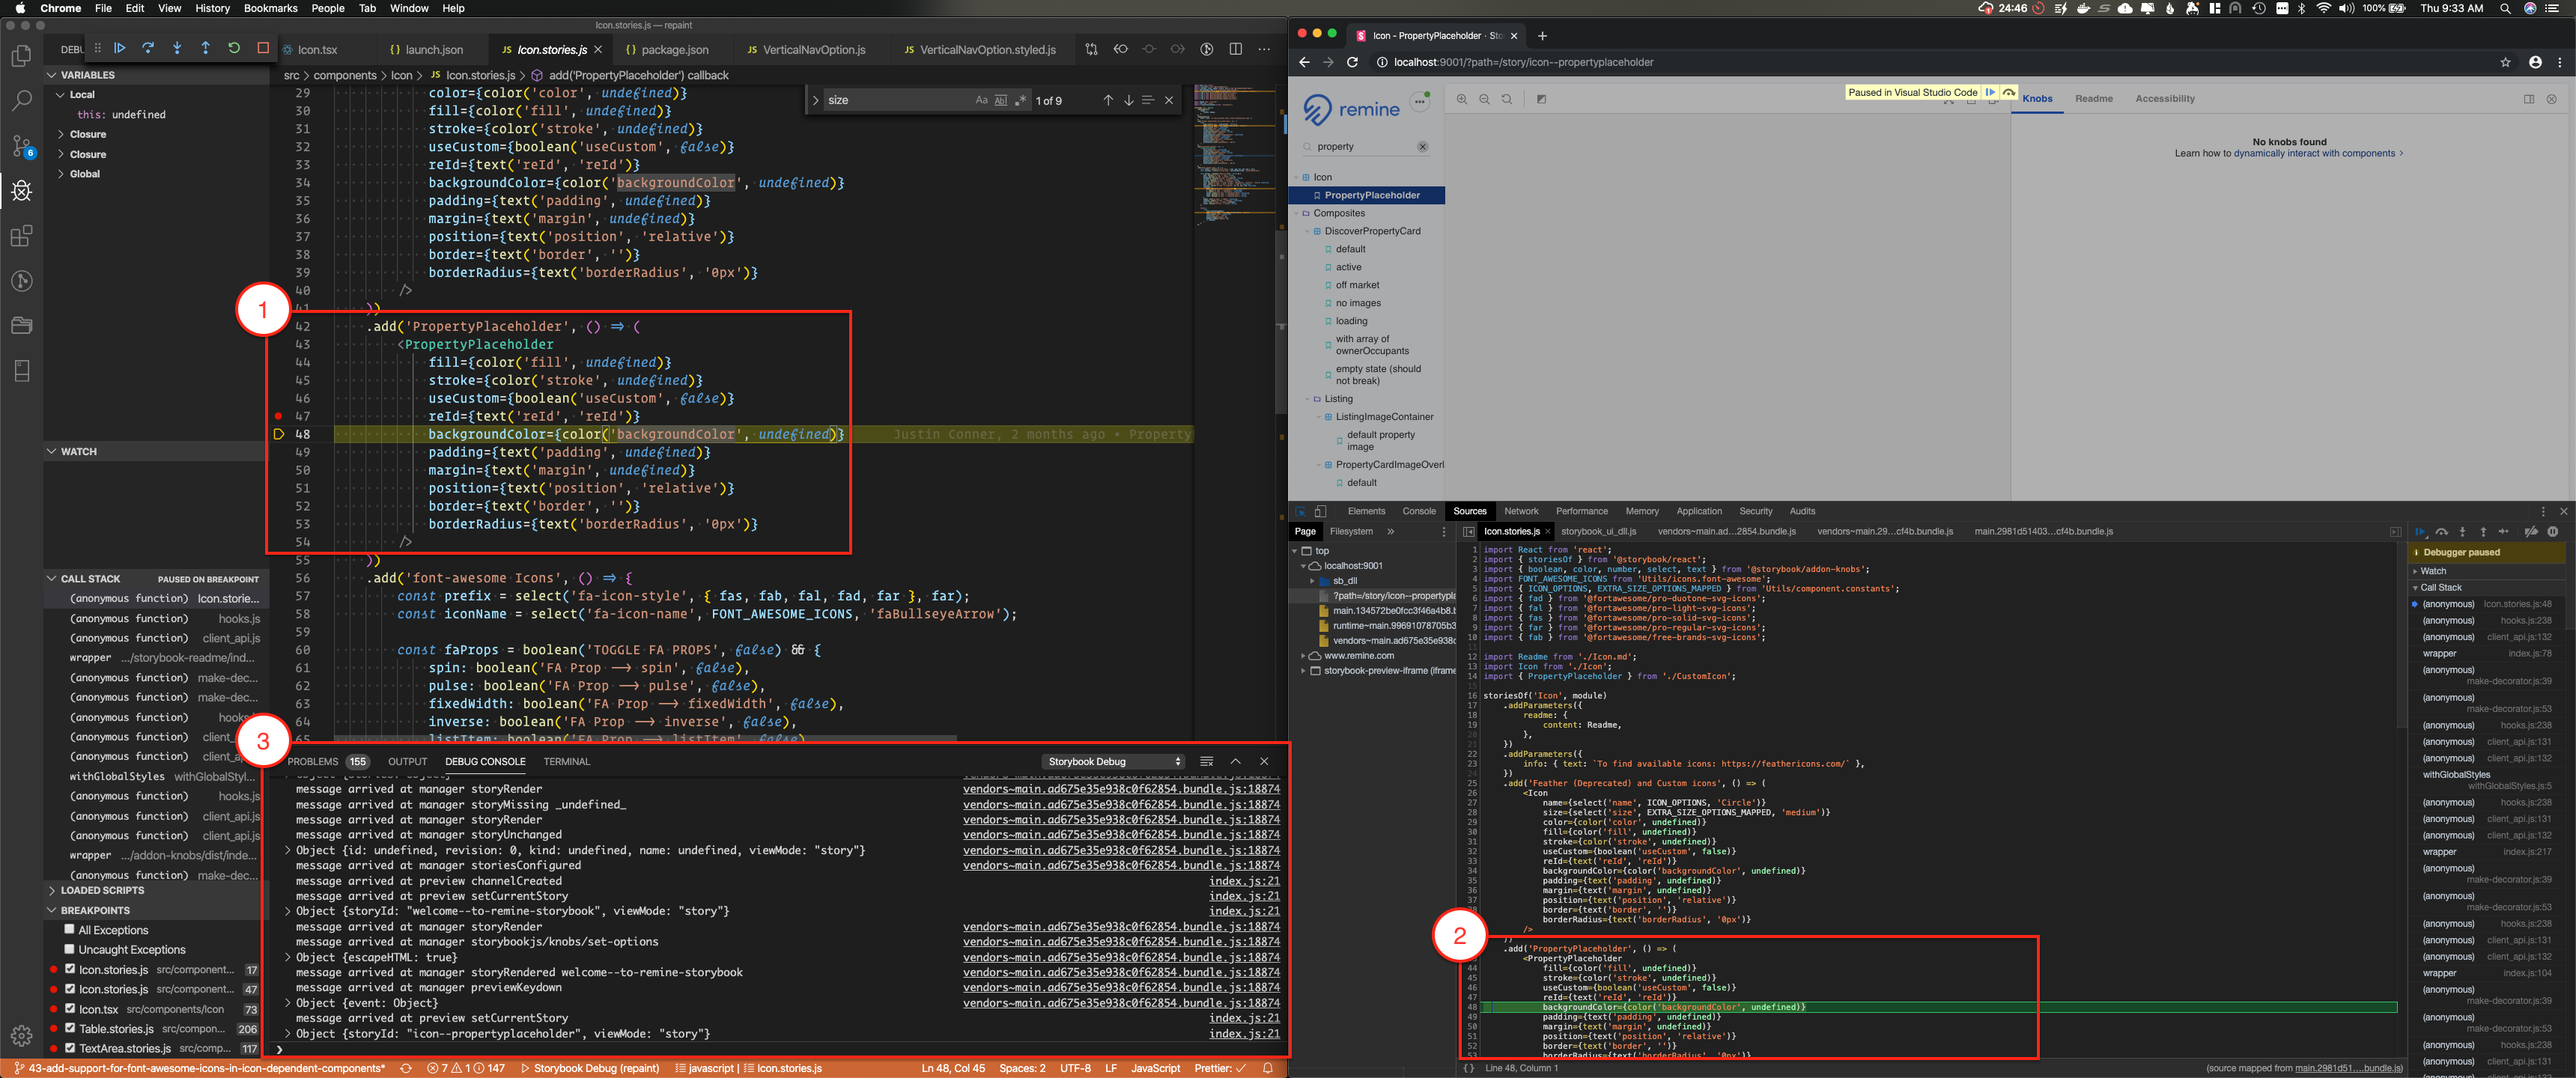This screenshot has width=2576, height=1078.
Task: Open VS Code Search view
Action: click(21, 101)
